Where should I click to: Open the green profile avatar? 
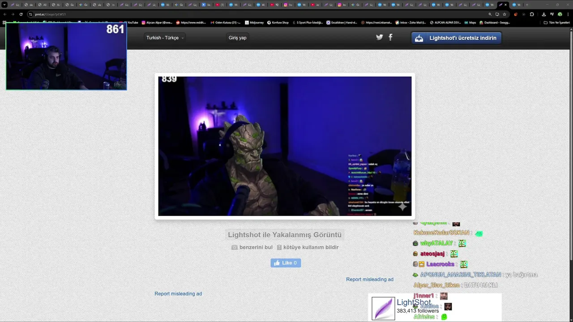(x=560, y=14)
